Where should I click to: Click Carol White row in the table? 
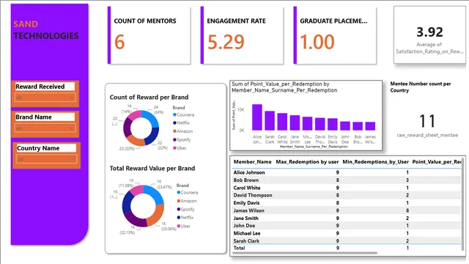(347, 188)
